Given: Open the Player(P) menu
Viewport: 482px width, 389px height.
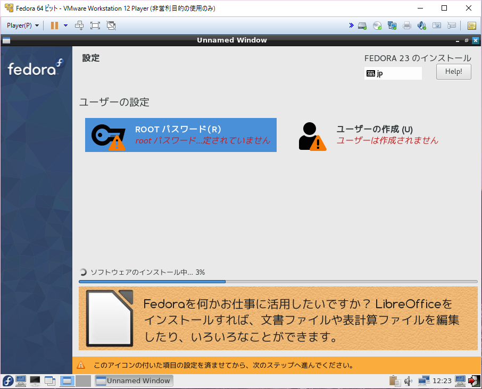Looking at the screenshot, I should [x=23, y=26].
